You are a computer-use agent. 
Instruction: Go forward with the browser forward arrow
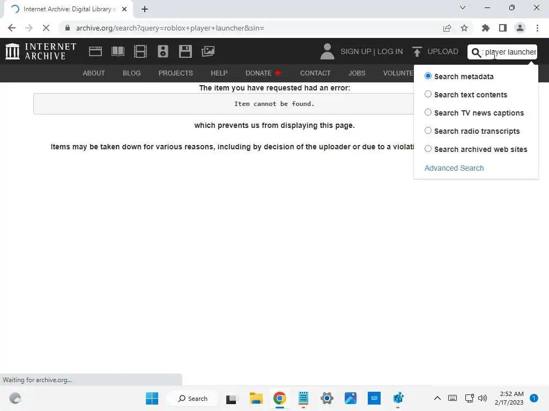pos(29,28)
